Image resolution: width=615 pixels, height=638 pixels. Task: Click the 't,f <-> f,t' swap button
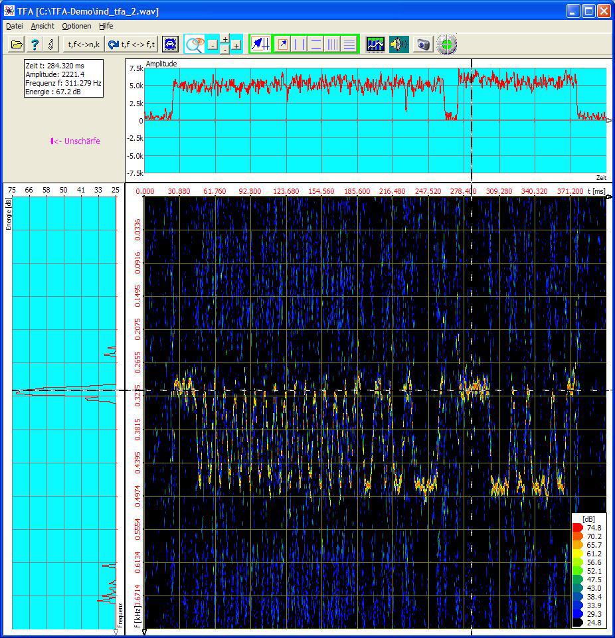[132, 44]
